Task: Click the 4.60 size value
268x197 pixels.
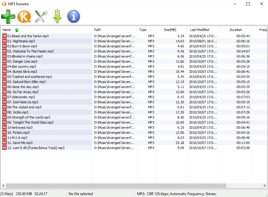Action: pyautogui.click(x=181, y=46)
